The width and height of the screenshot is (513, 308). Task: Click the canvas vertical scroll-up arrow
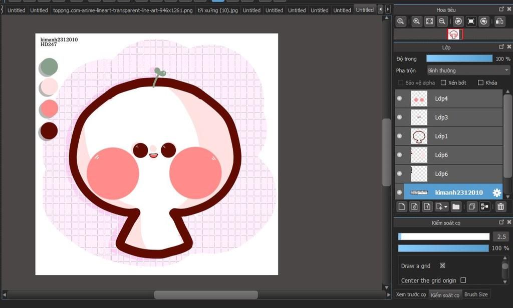pos(387,17)
